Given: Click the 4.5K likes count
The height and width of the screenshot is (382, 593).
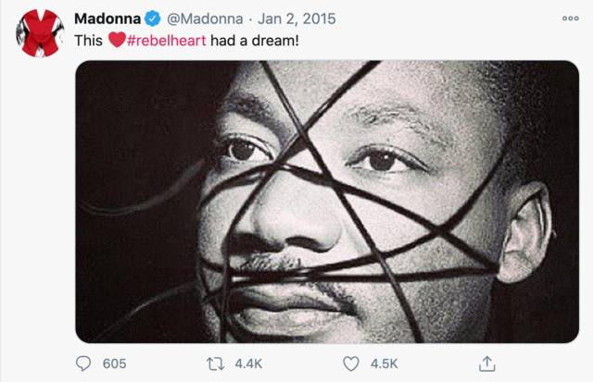Looking at the screenshot, I should 385,364.
